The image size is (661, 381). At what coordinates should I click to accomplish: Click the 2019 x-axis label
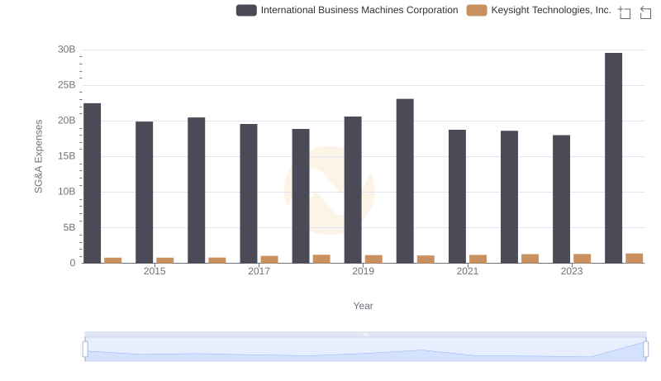[x=363, y=271]
